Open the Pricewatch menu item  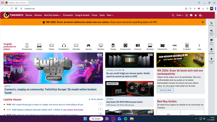[68, 15]
